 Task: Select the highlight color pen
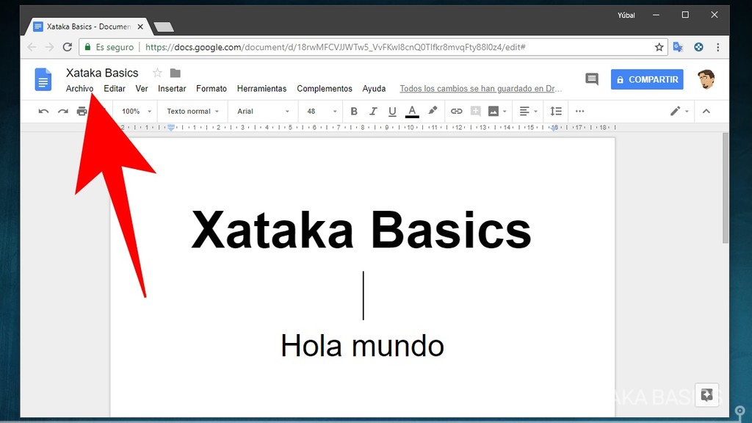pos(433,111)
